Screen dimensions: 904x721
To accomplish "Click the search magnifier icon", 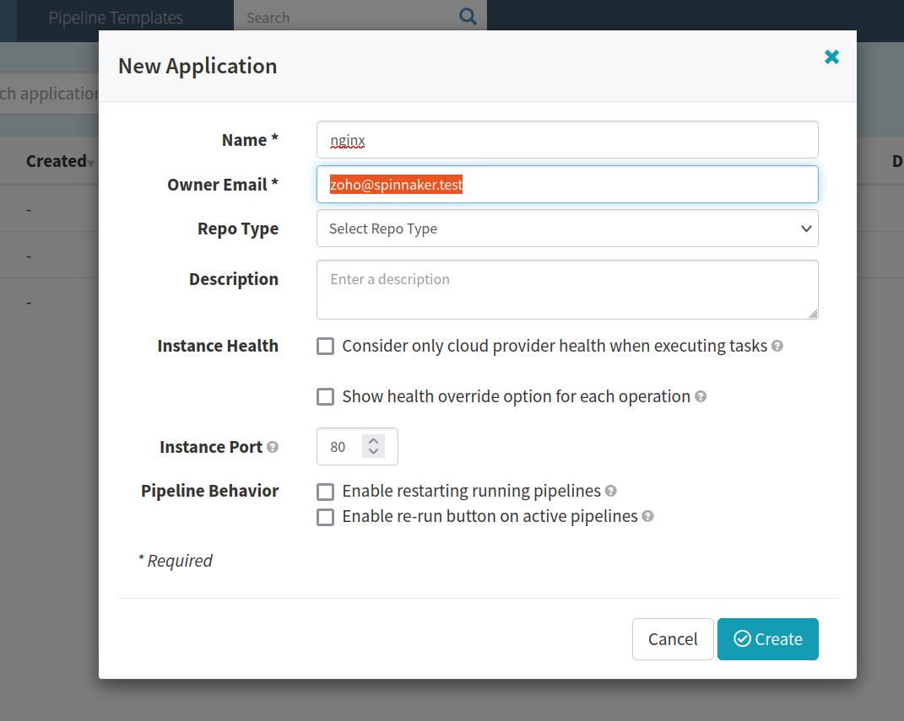I will (x=468, y=17).
